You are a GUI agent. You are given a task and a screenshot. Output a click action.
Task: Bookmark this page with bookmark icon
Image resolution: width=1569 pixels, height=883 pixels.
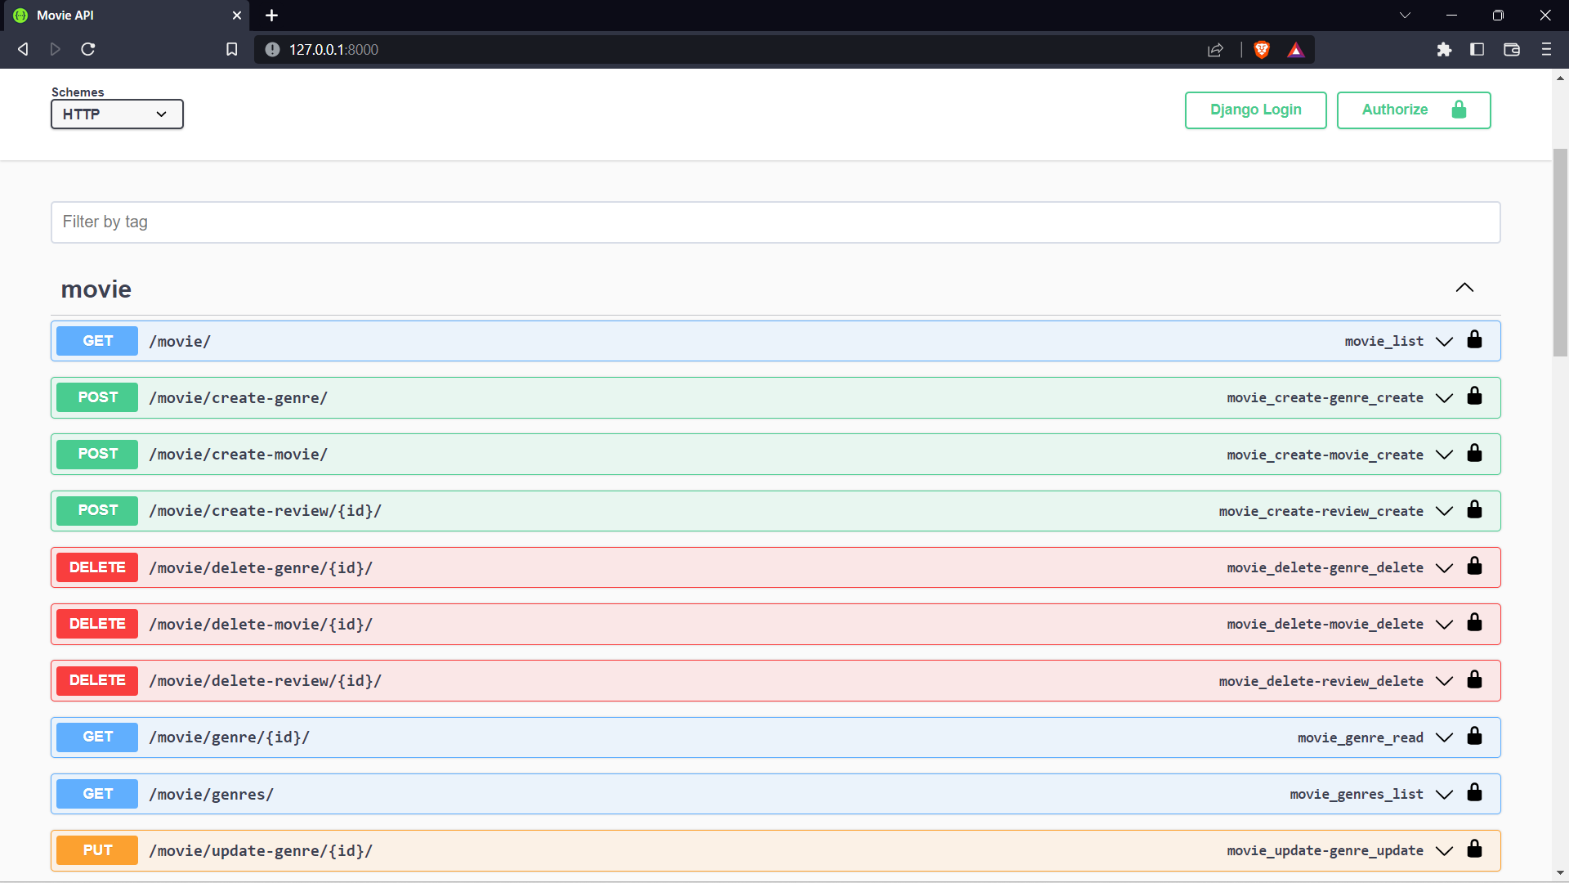click(232, 50)
